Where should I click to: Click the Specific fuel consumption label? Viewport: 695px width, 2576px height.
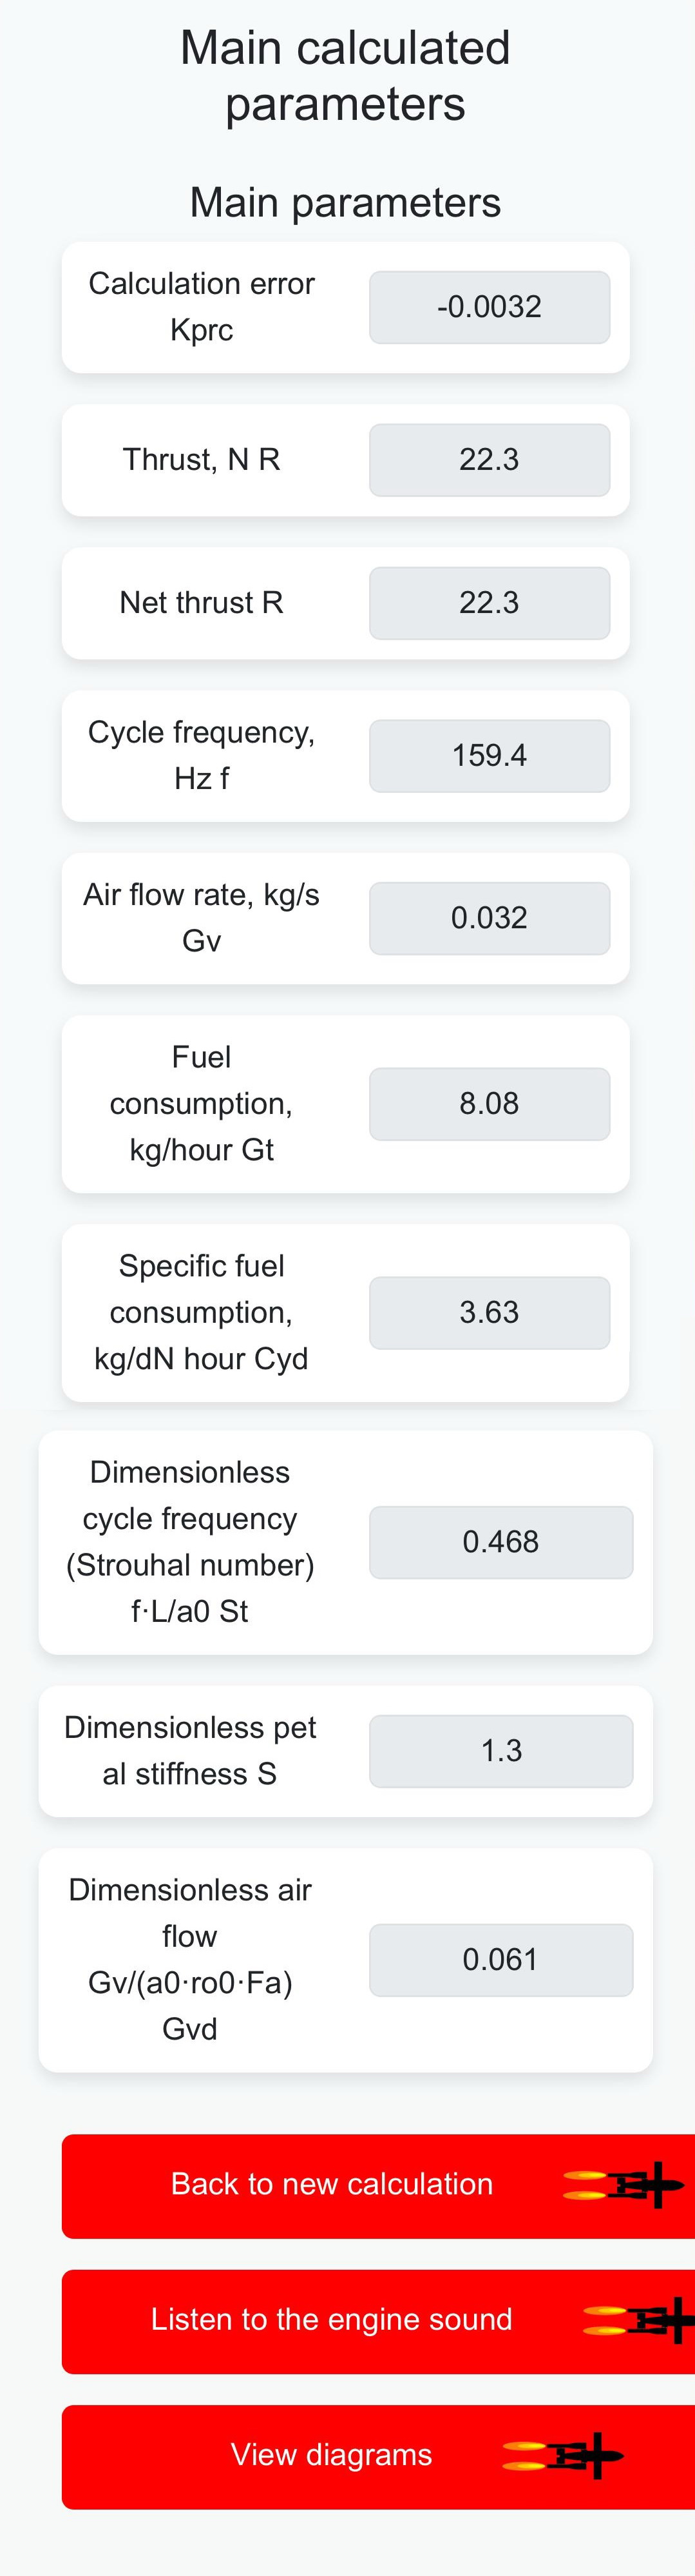(x=202, y=1313)
